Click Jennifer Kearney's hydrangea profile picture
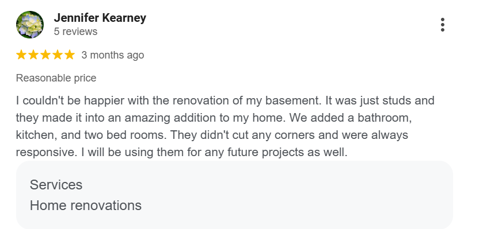The image size is (487, 229). pyautogui.click(x=30, y=25)
